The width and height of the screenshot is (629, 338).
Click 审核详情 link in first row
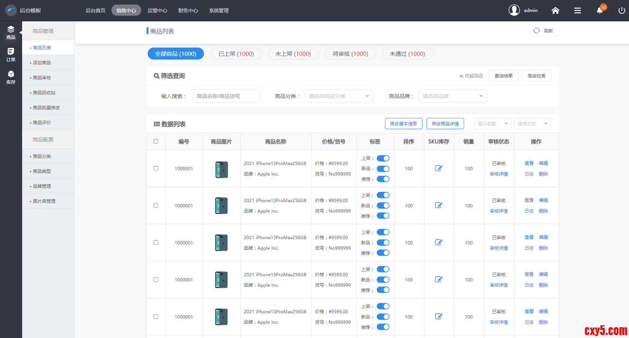pyautogui.click(x=499, y=174)
